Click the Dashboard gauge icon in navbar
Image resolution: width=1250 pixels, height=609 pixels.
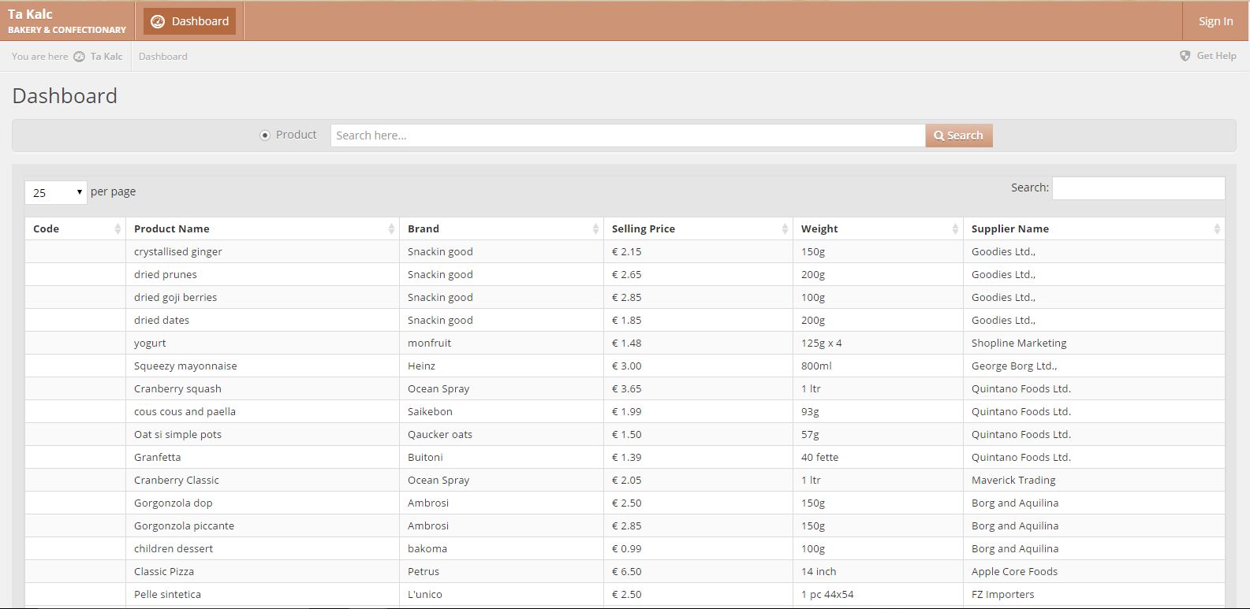coord(158,21)
